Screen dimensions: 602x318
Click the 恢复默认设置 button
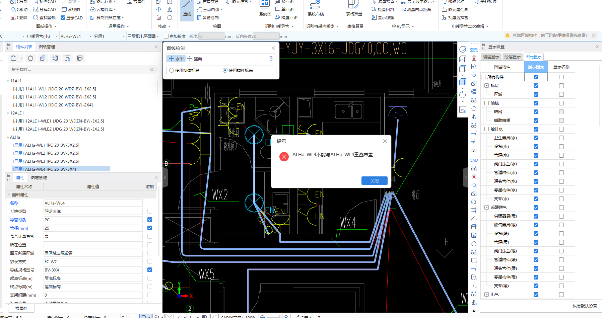585,306
